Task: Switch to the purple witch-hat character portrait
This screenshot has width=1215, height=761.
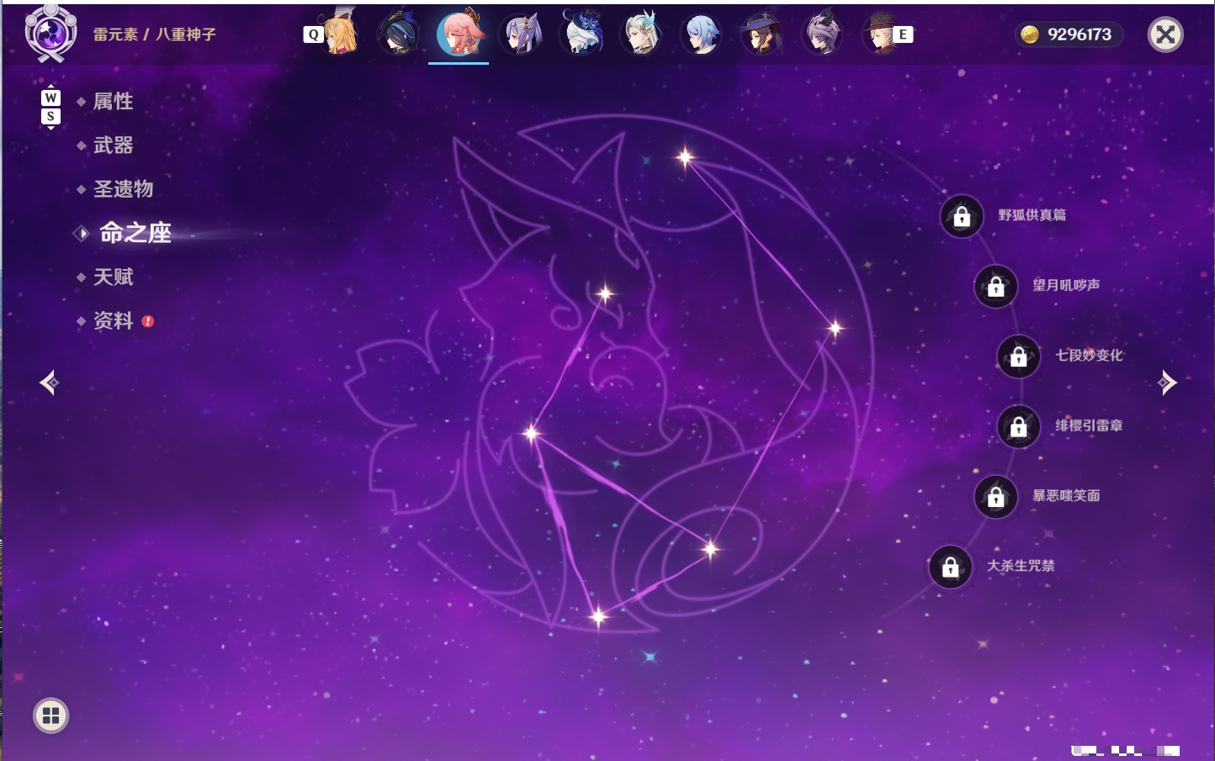Action: tap(762, 34)
